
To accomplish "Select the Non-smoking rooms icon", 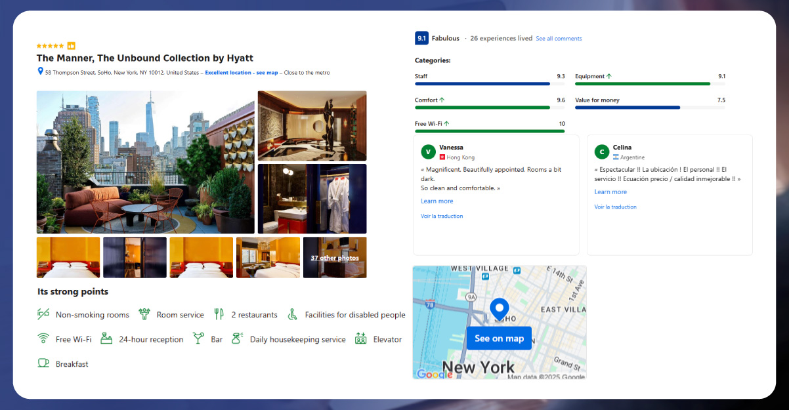I will pos(43,314).
